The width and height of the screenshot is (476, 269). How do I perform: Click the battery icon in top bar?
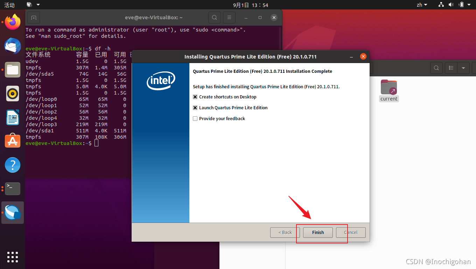click(461, 5)
